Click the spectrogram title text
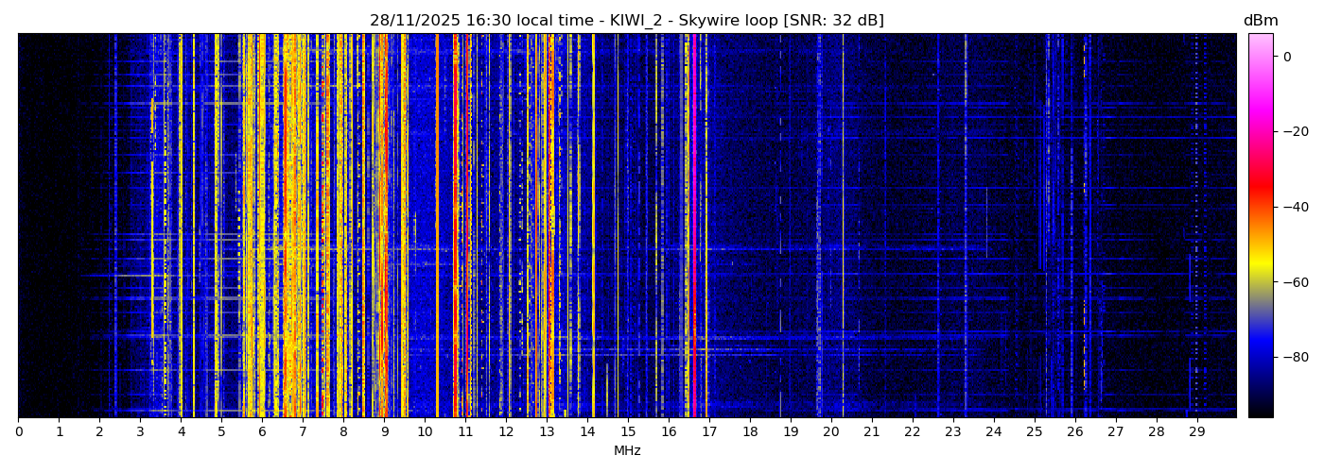The image size is (1324, 472). tap(626, 21)
